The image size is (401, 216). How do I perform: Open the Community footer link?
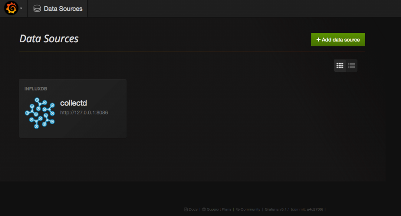248,209
